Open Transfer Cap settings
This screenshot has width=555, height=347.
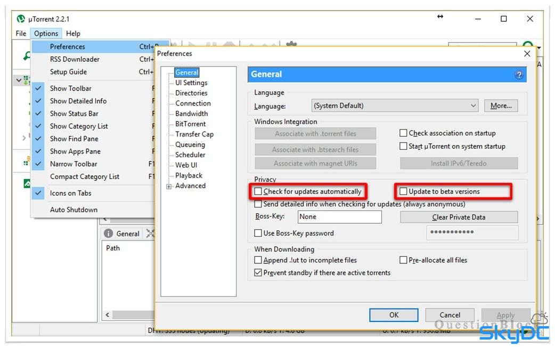(194, 134)
